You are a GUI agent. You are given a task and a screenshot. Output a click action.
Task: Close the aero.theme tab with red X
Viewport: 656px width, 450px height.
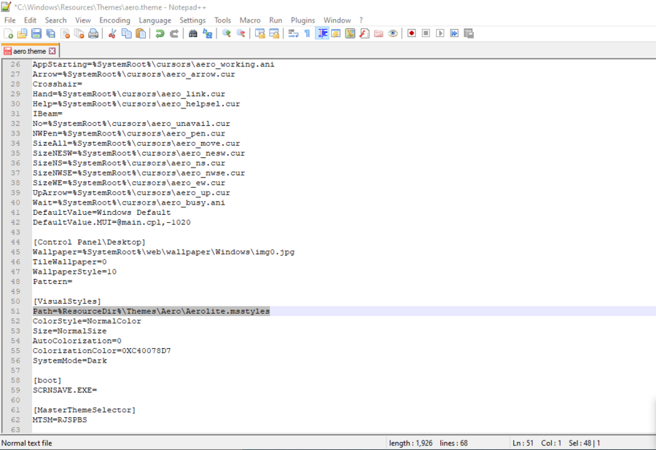[52, 51]
